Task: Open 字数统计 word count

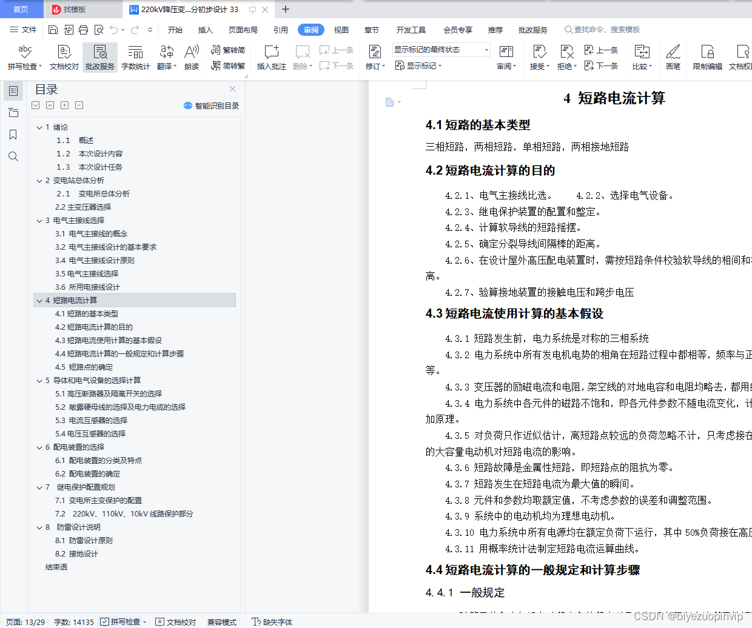Action: coord(135,58)
